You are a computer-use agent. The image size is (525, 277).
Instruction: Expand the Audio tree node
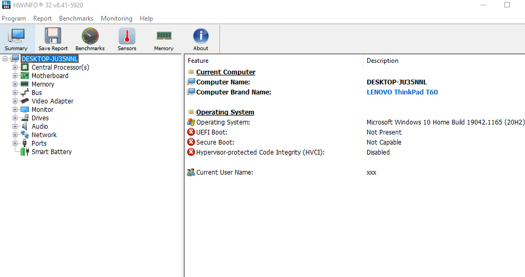(x=15, y=126)
